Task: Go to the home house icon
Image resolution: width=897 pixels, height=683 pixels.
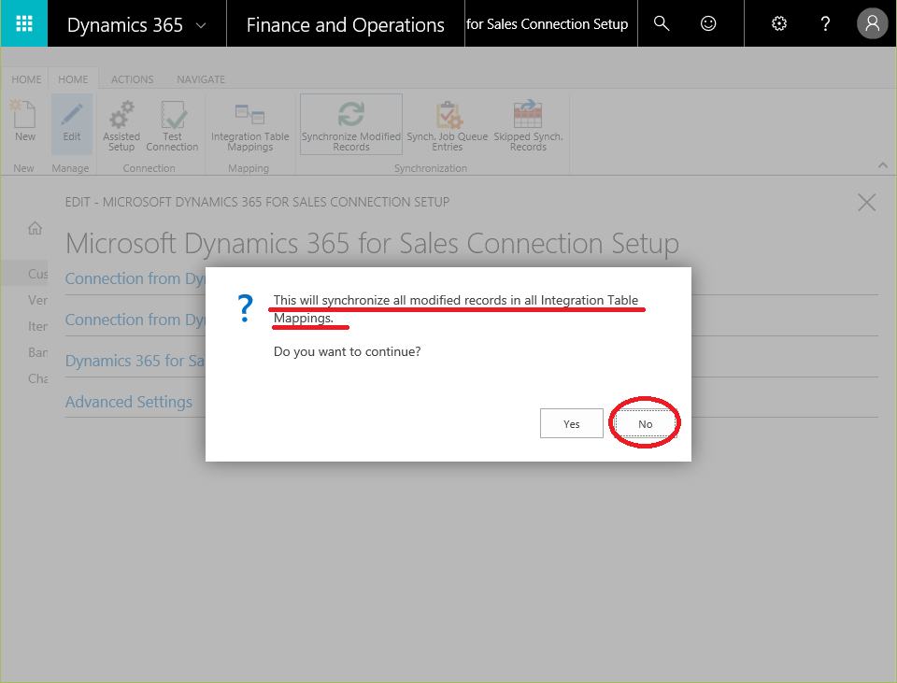Action: click(35, 228)
